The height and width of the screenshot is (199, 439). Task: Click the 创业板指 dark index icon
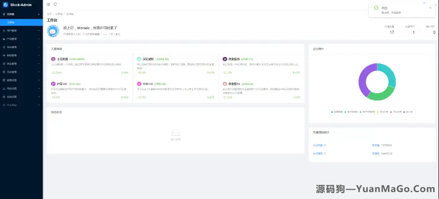coord(225,59)
